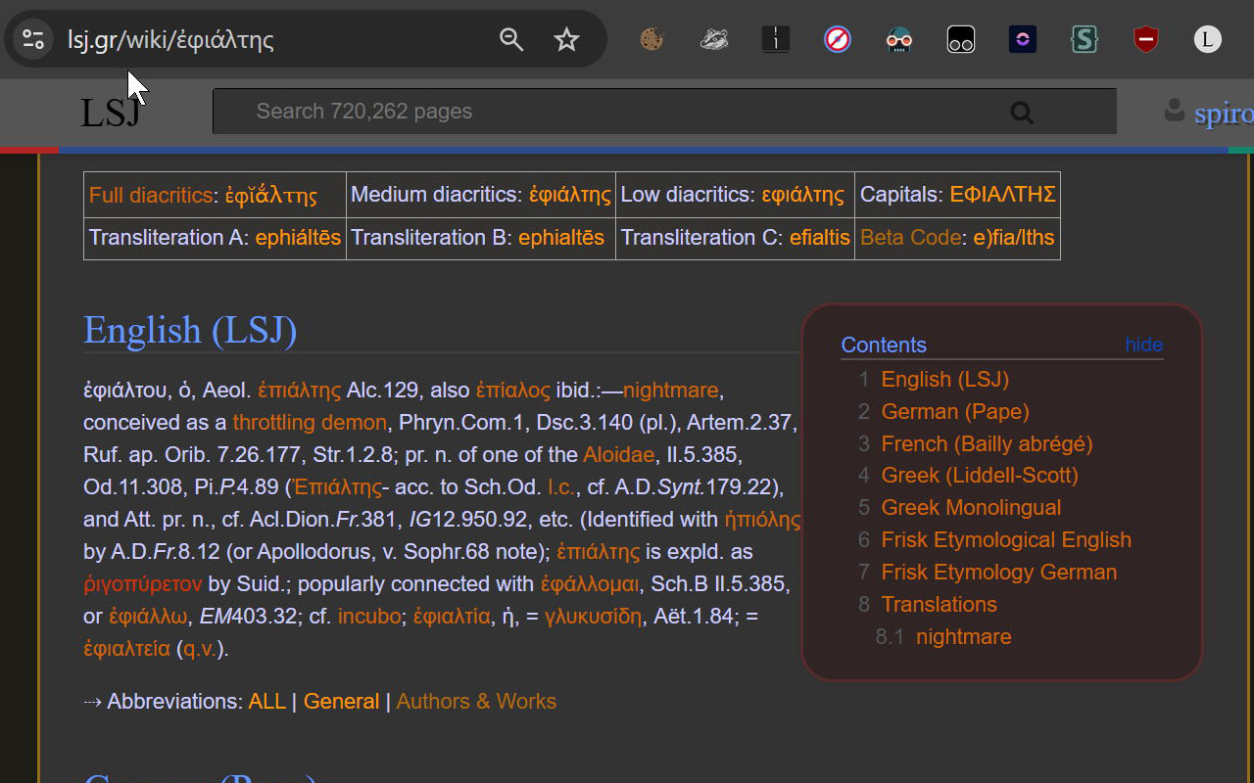Click the Full diacritics link
The height and width of the screenshot is (783, 1254).
point(150,195)
